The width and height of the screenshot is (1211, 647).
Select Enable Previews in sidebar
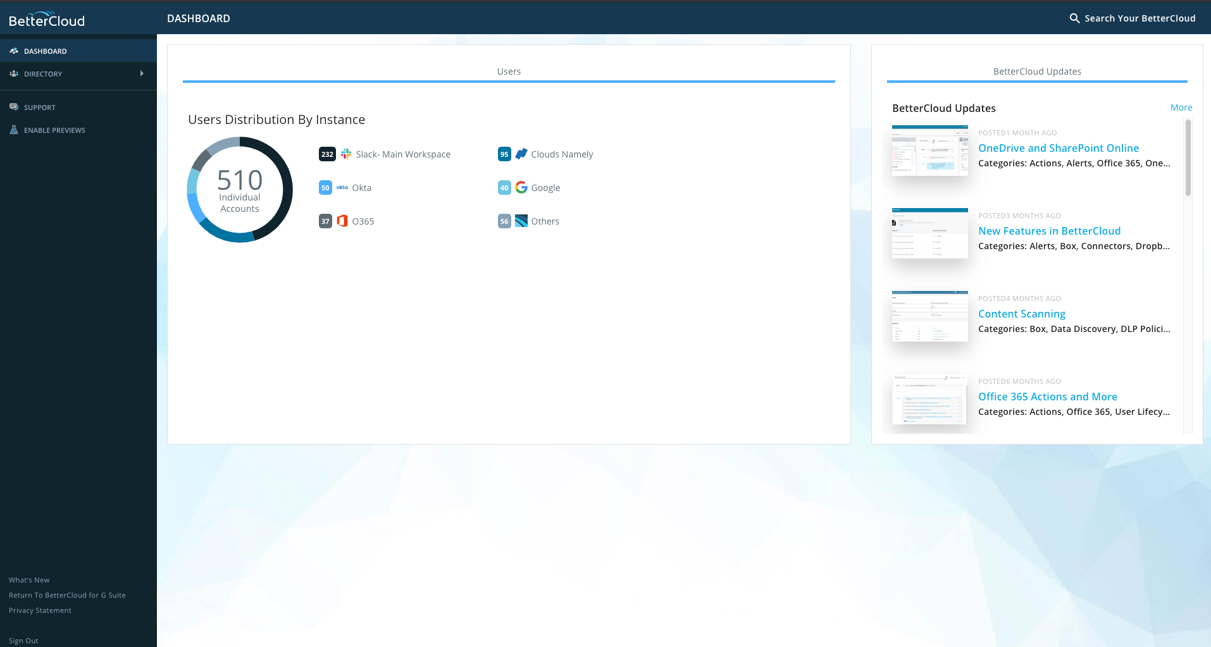click(54, 130)
